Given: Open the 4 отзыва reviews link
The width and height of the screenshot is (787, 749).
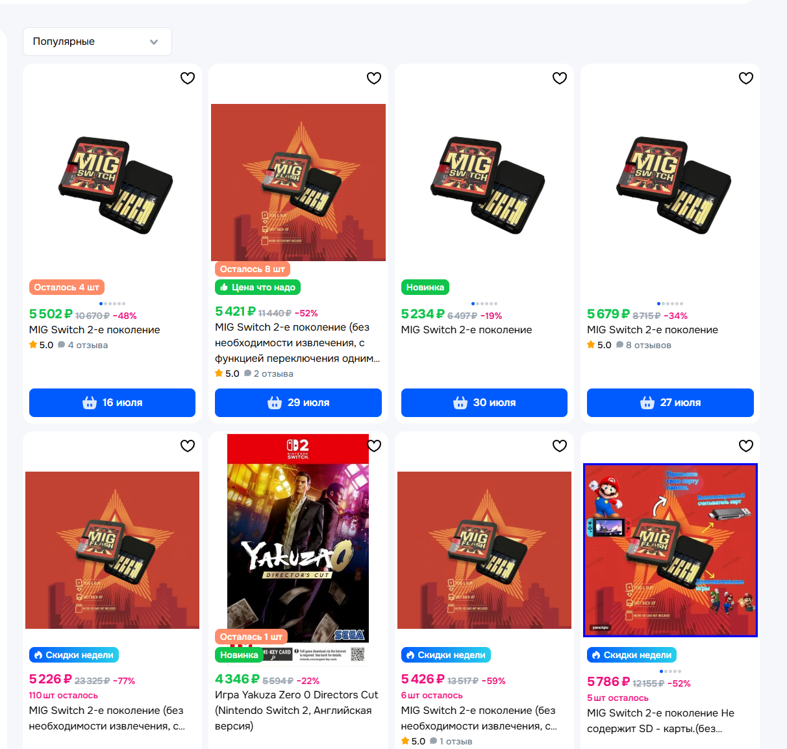Looking at the screenshot, I should coord(88,345).
